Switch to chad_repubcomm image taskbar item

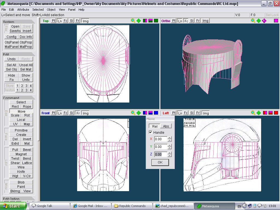coord(173,206)
